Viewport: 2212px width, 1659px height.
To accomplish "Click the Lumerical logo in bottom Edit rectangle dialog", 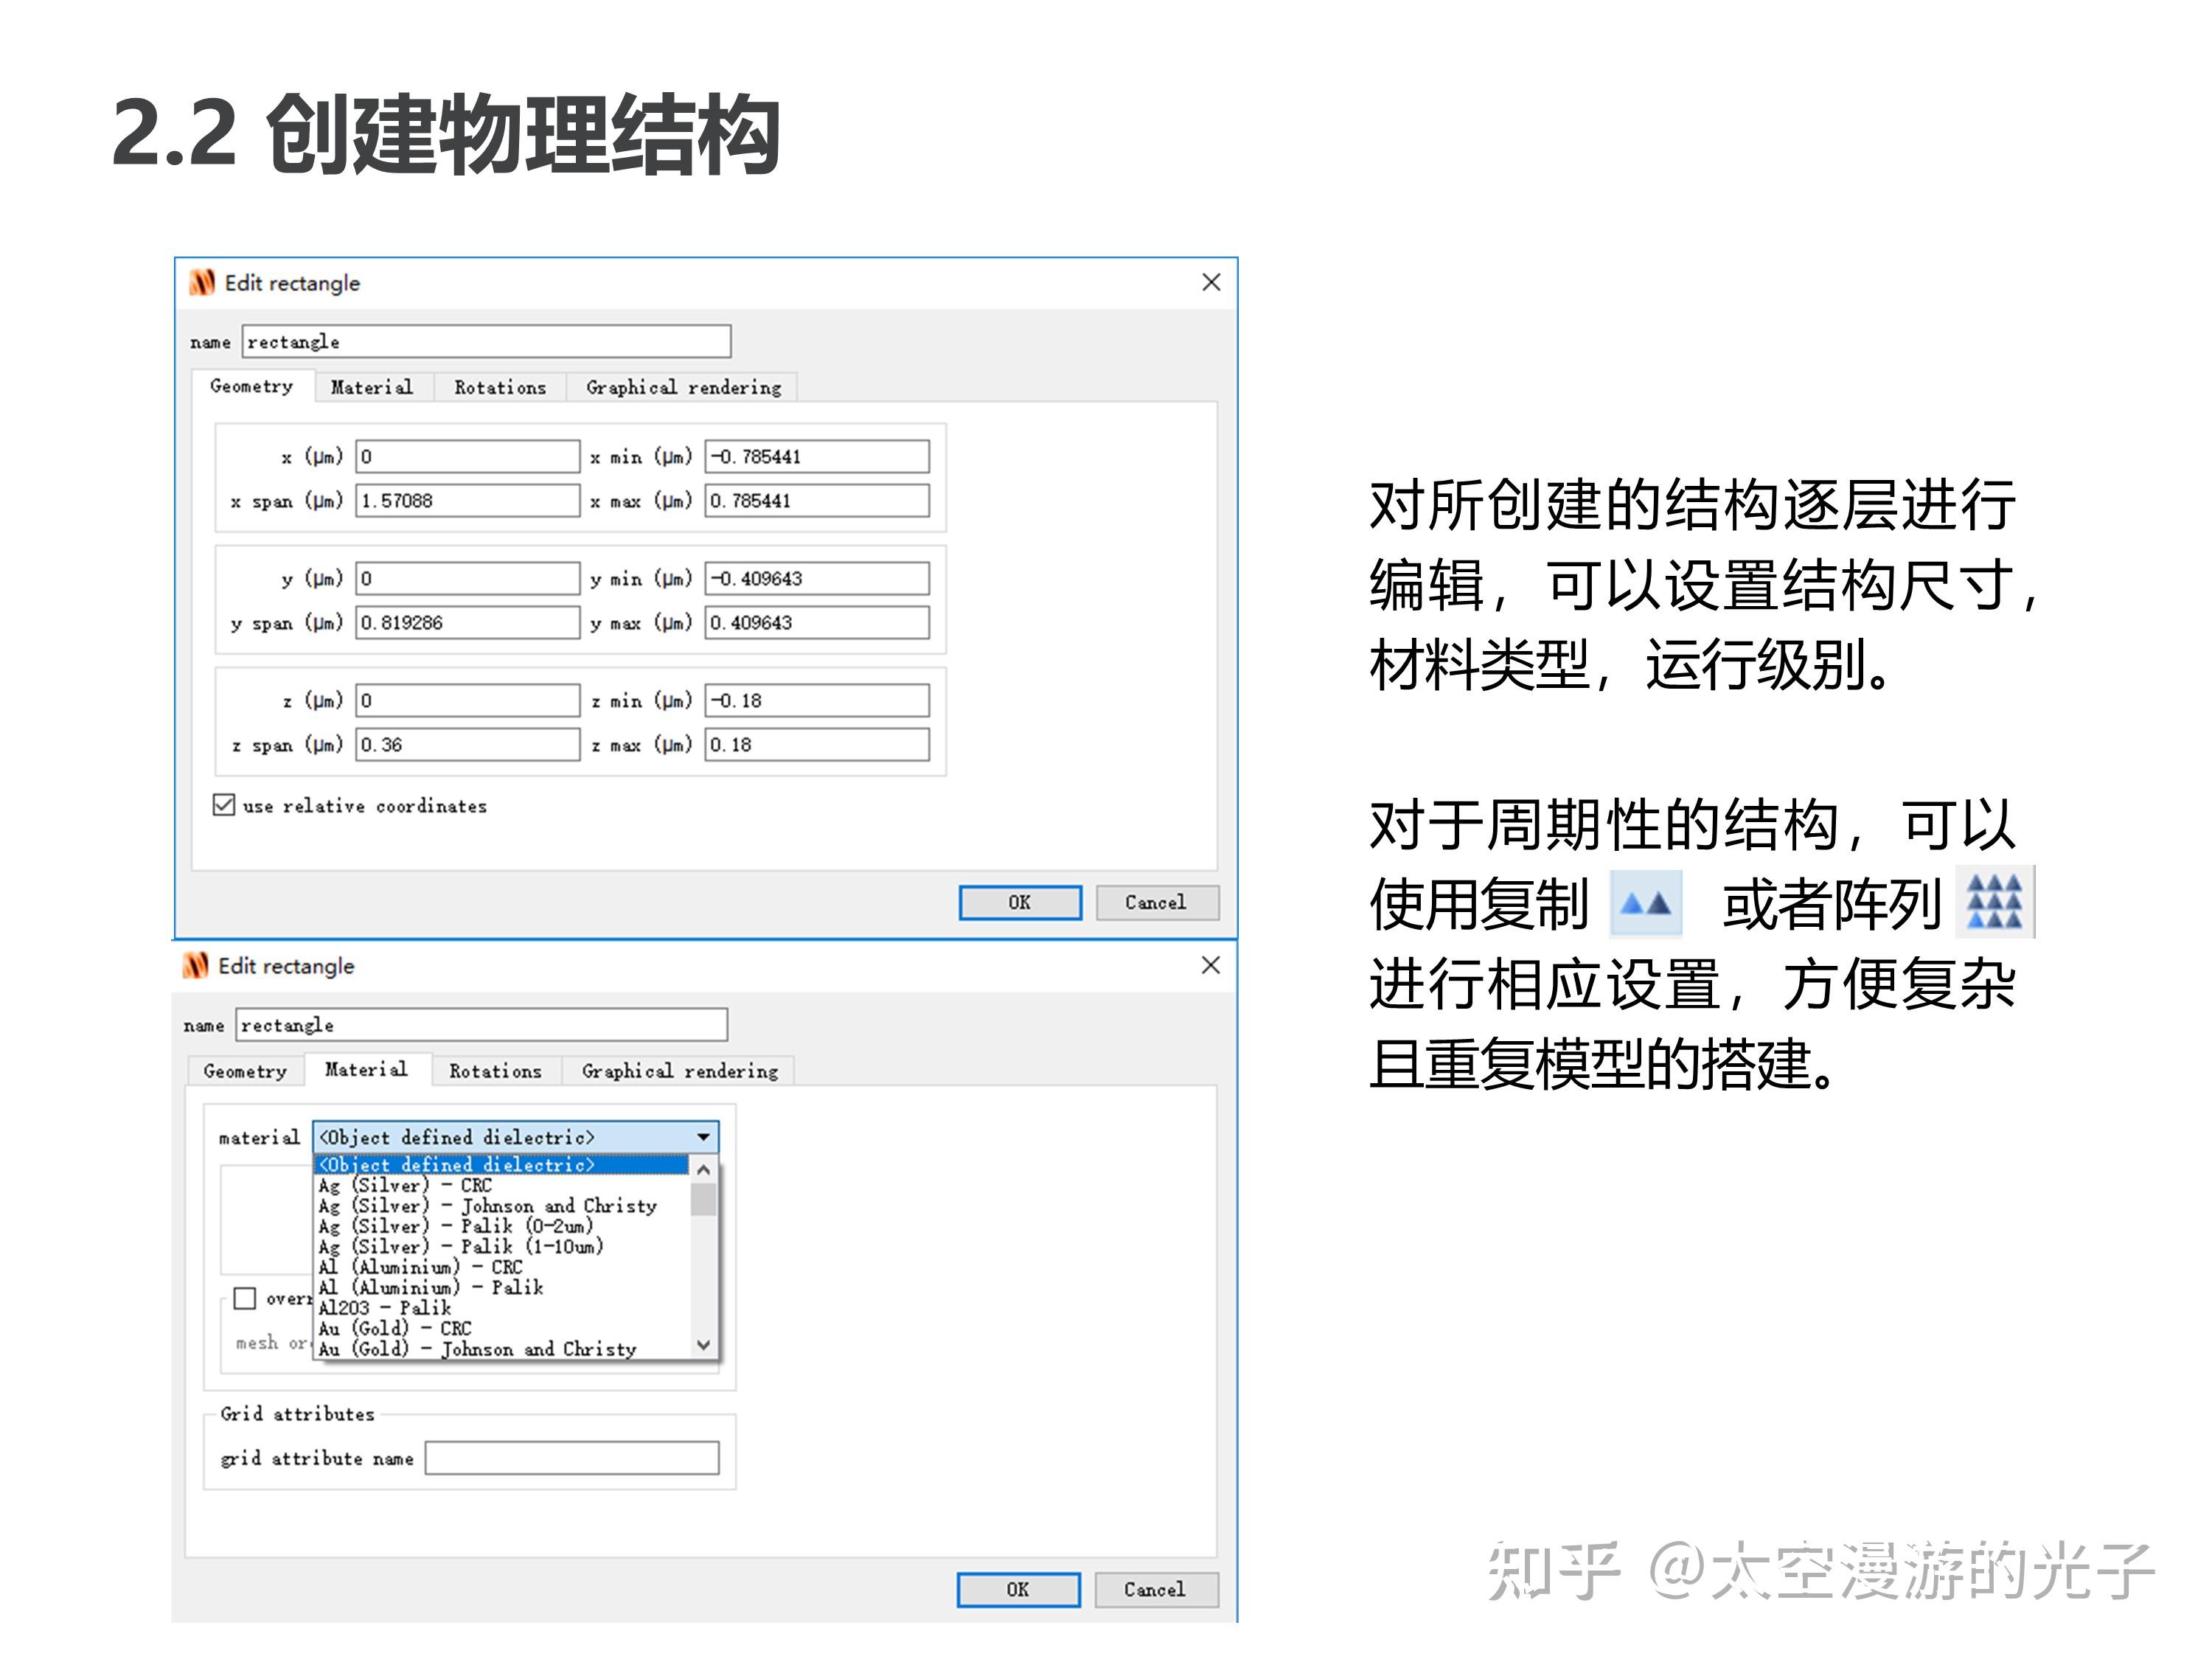I will [x=197, y=965].
